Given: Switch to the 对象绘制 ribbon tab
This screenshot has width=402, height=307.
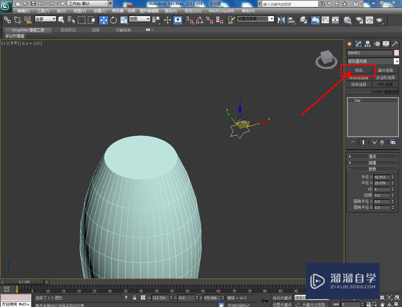Looking at the screenshot, I should (123, 30).
